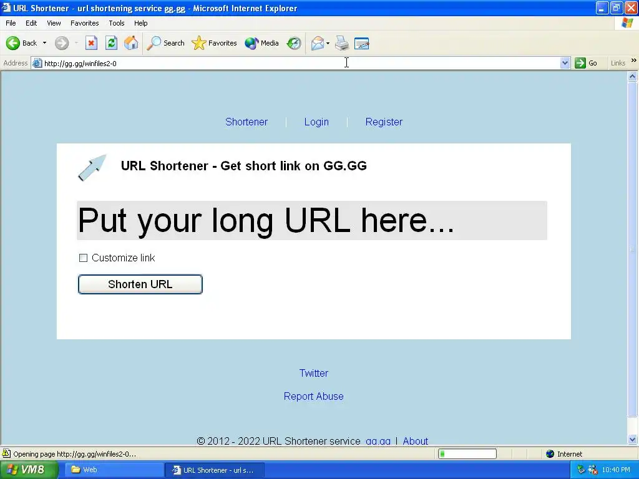This screenshot has width=639, height=479.
Task: Click the greyed Forward arrow button
Action: pos(62,43)
